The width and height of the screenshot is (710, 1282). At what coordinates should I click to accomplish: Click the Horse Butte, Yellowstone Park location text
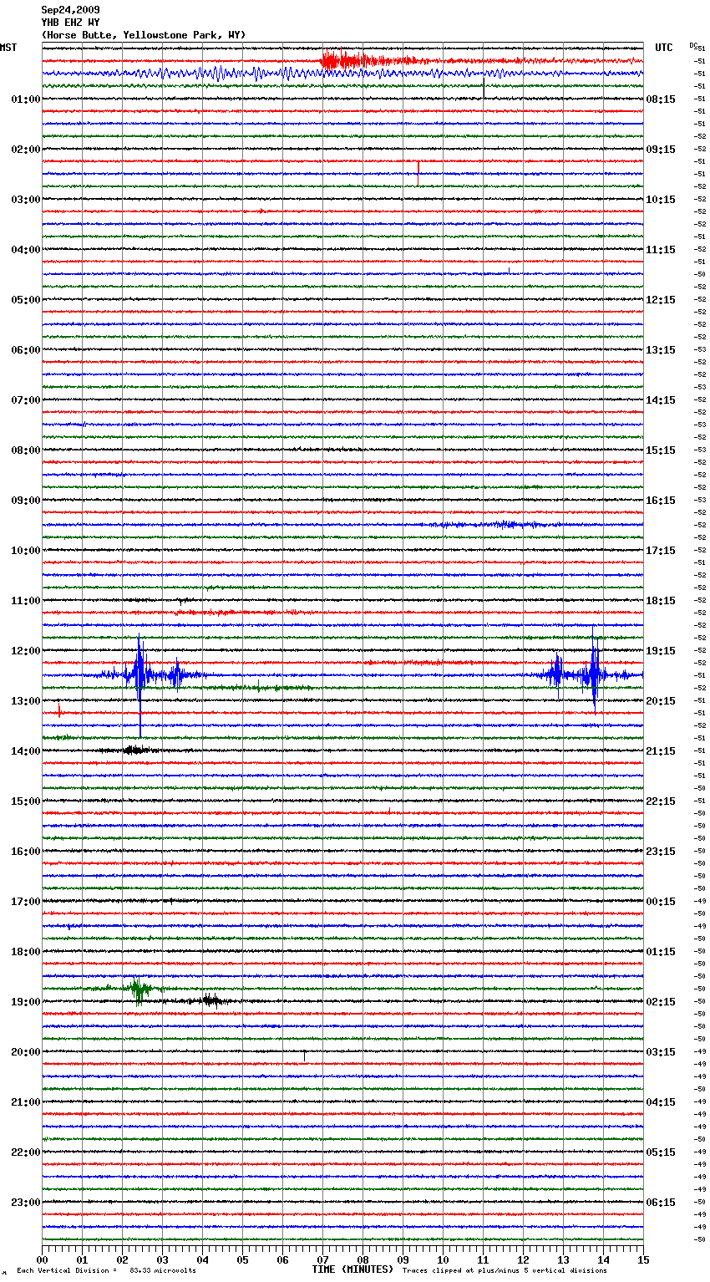pos(144,35)
